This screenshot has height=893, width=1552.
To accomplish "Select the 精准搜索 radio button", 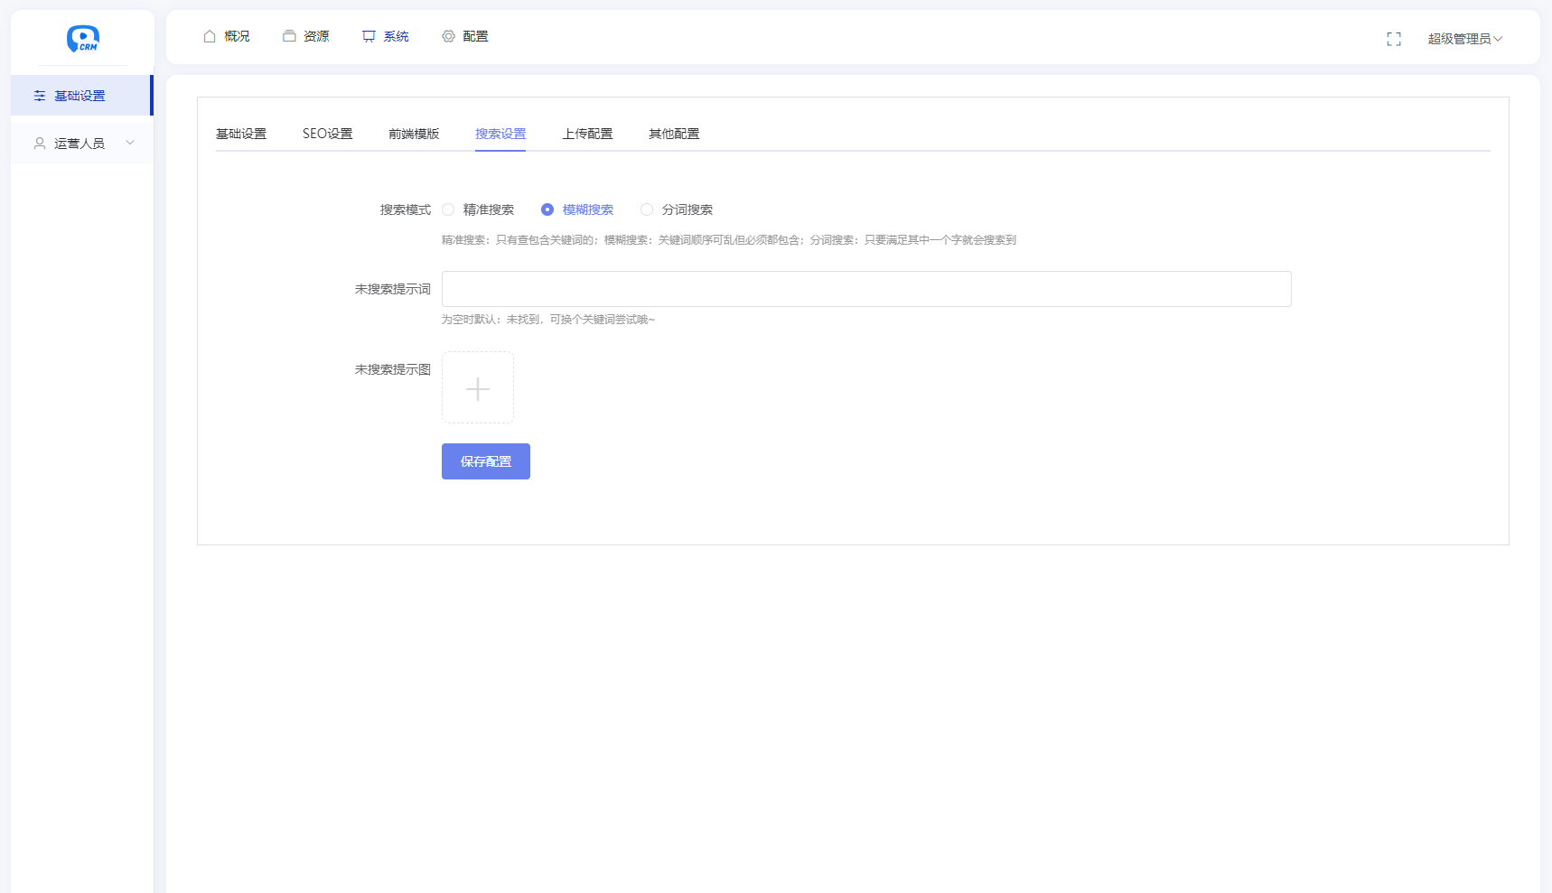I will (449, 209).
